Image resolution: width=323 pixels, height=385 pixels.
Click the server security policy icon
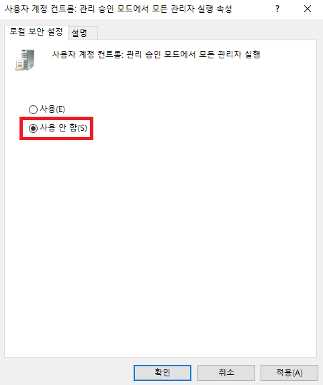(25, 60)
